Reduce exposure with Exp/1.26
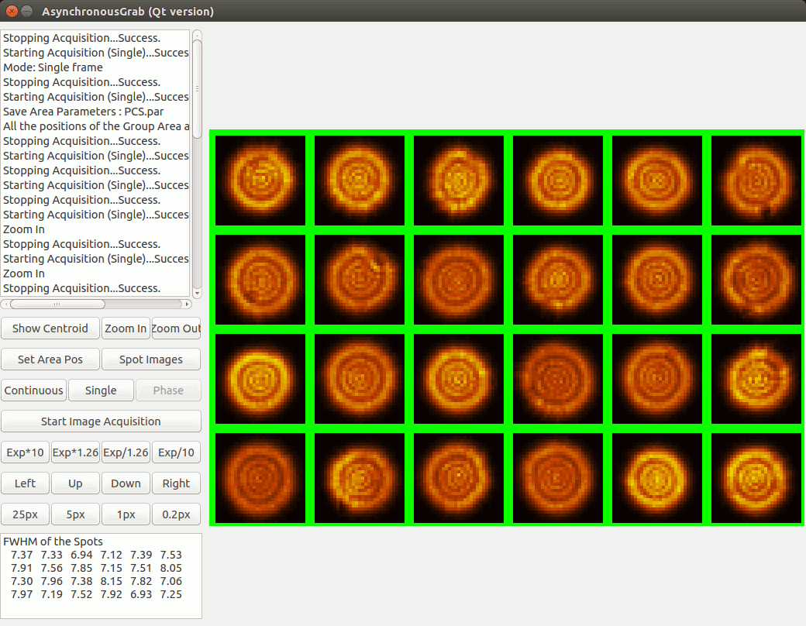Screen dimensions: 806x626 pyautogui.click(x=126, y=452)
